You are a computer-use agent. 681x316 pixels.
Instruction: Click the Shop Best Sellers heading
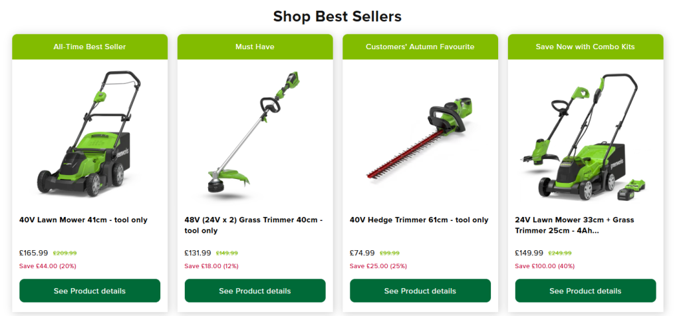pos(337,17)
